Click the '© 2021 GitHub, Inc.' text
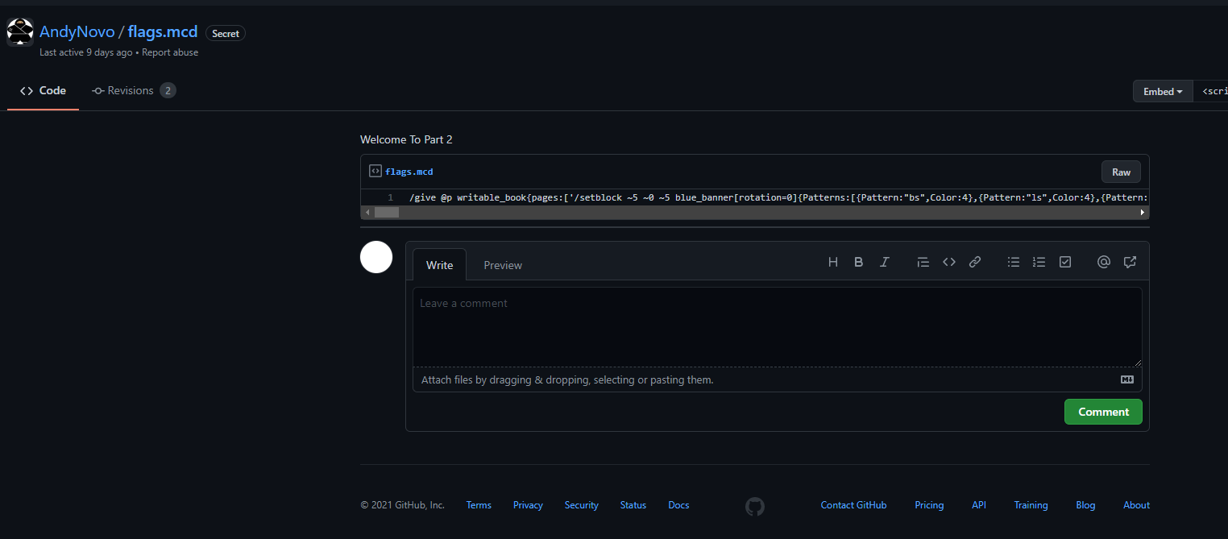Viewport: 1228px width, 539px height. 402,505
